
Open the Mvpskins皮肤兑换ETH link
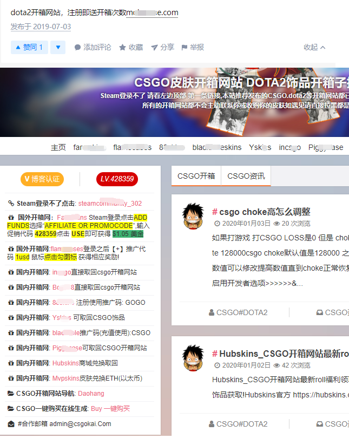pos(97,378)
